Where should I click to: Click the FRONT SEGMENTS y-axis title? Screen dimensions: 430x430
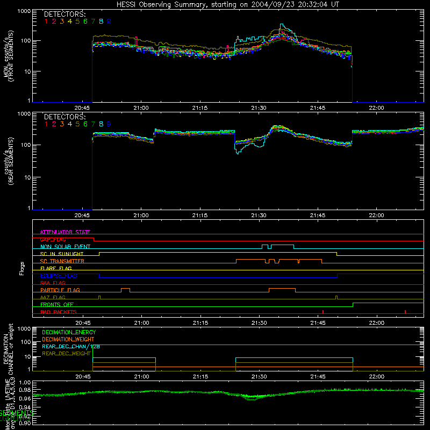point(9,56)
